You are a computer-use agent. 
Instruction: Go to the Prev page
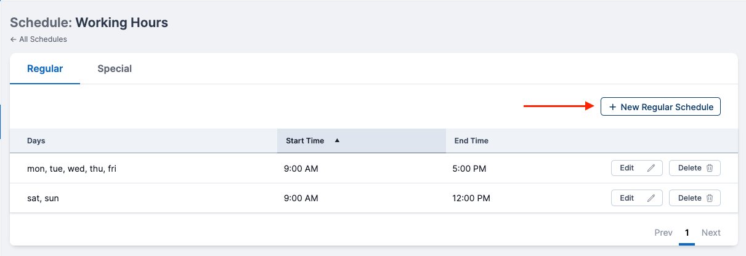(663, 233)
